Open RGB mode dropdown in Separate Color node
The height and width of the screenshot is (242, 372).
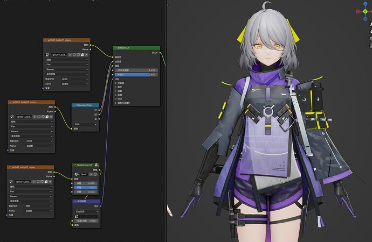(x=86, y=124)
